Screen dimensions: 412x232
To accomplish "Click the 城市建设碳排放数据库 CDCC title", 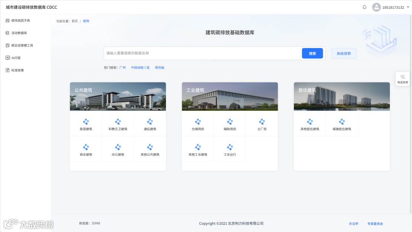I will point(31,7).
